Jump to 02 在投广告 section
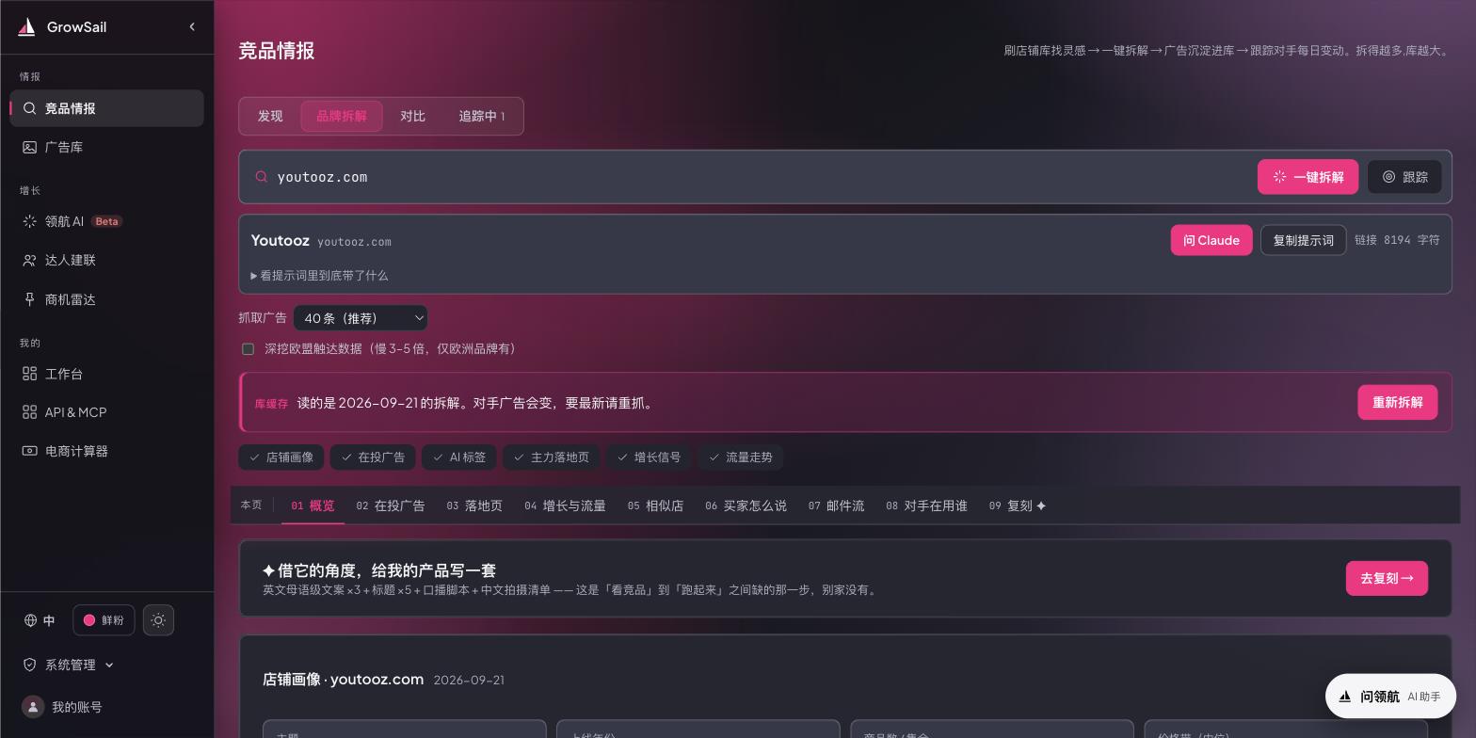1476x738 pixels. [391, 505]
